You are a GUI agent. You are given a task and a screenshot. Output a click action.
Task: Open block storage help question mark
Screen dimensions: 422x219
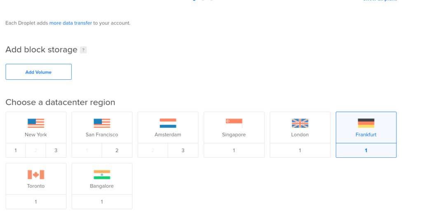(83, 50)
